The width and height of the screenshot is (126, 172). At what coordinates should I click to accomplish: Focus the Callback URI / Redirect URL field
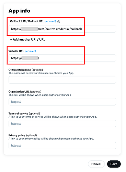(62, 29)
